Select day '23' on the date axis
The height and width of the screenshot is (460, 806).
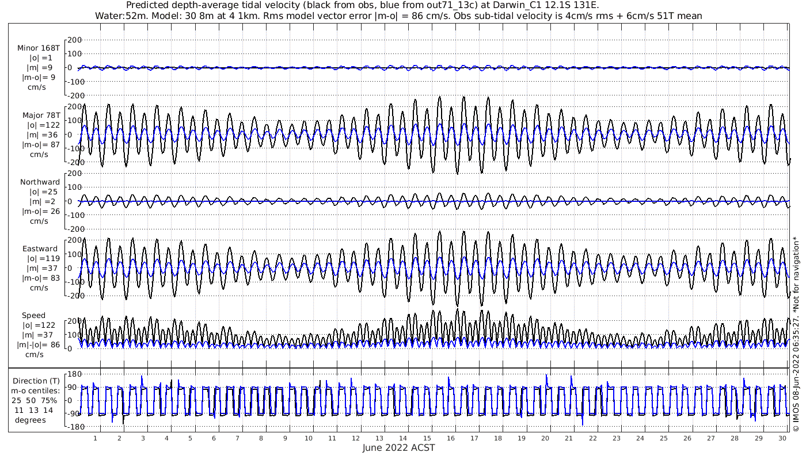[617, 438]
